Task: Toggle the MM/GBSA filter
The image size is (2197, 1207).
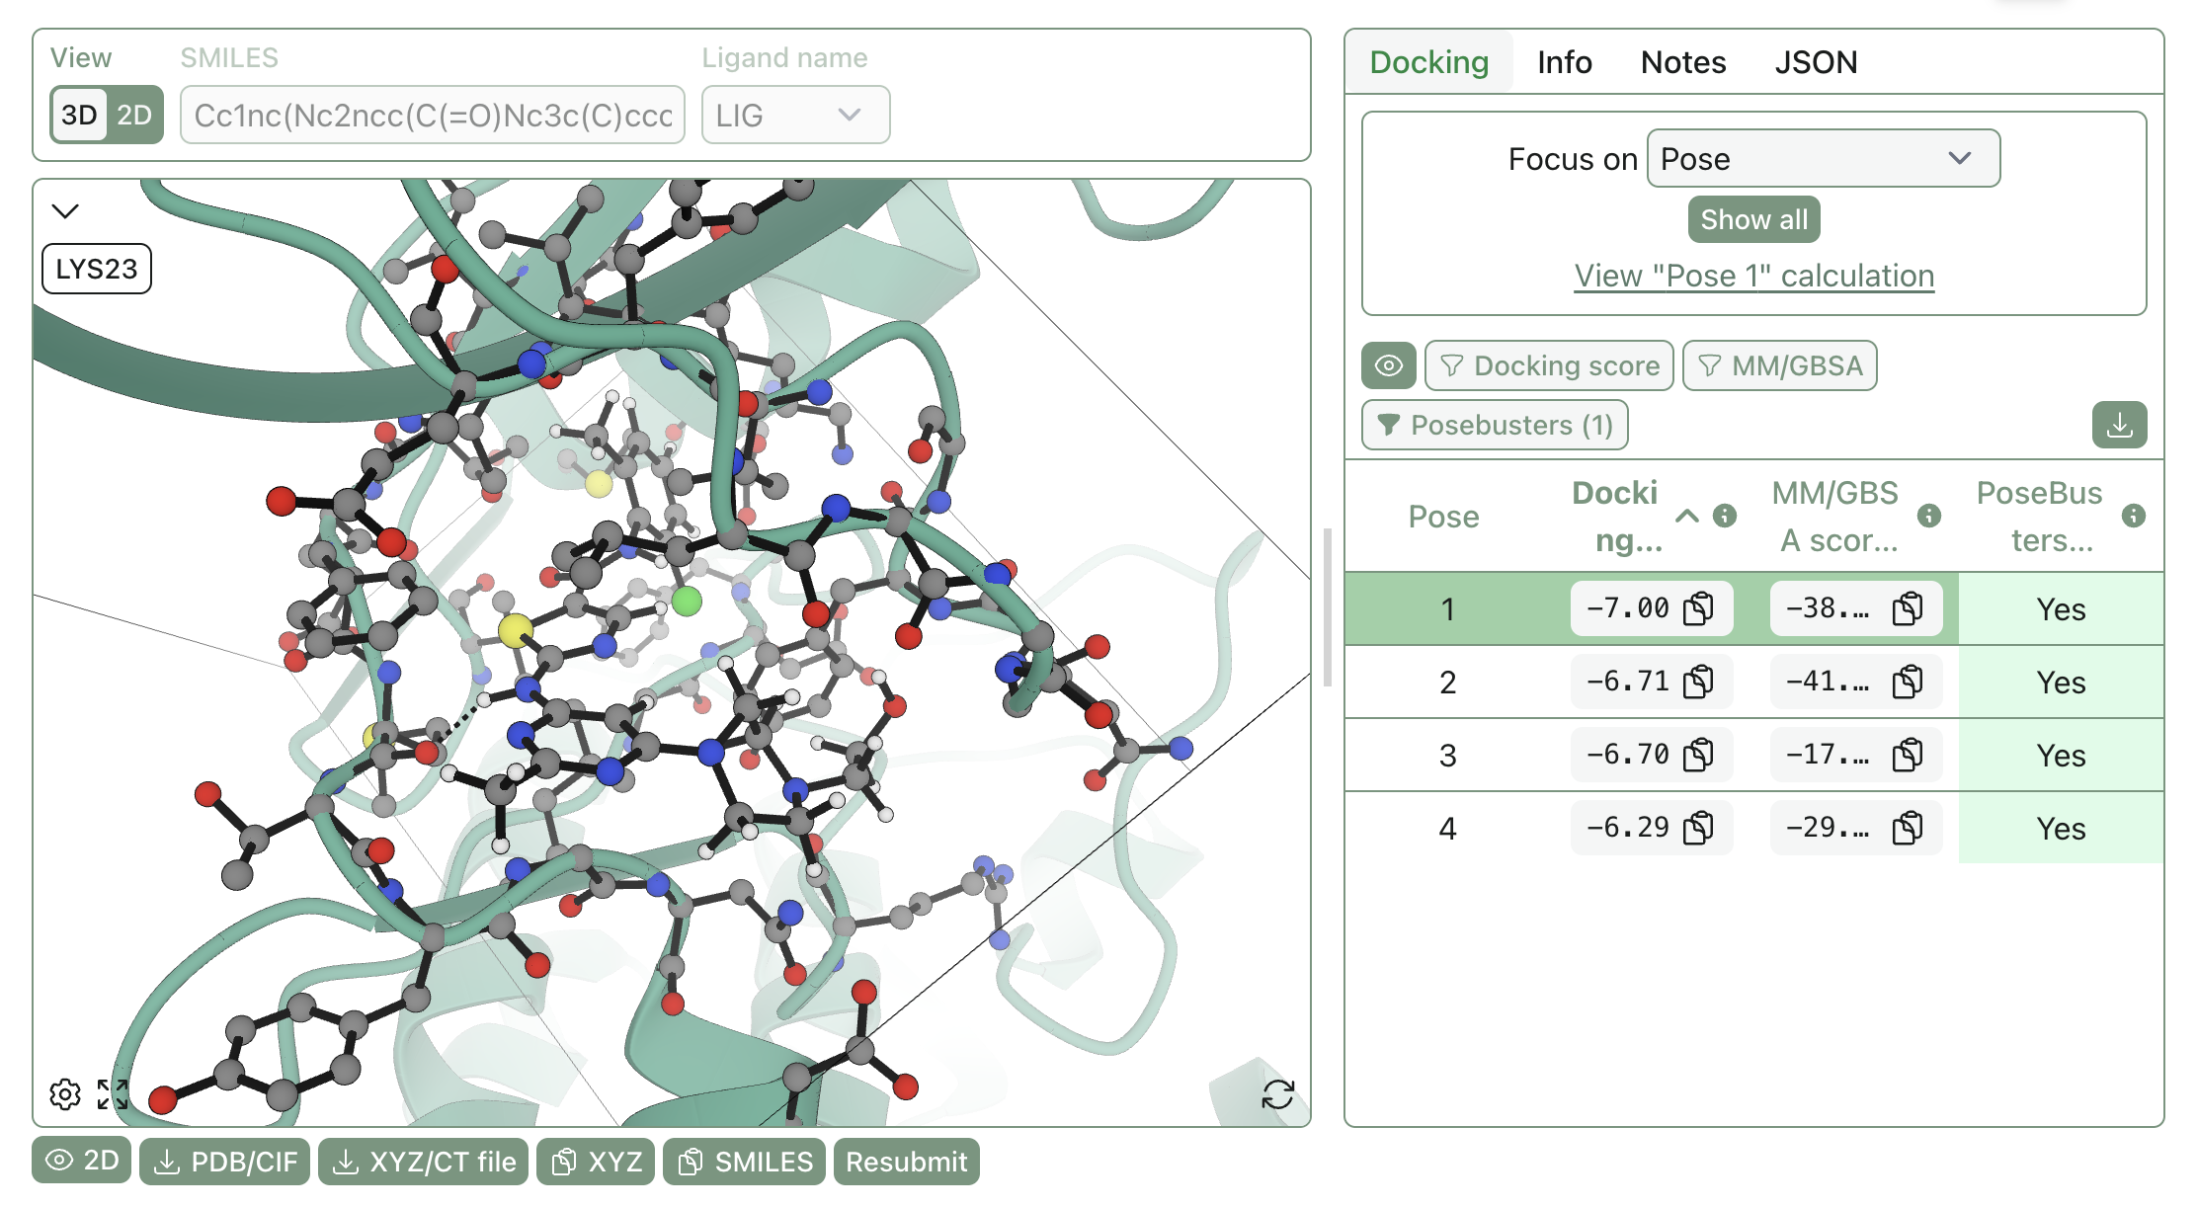Action: [x=1779, y=365]
